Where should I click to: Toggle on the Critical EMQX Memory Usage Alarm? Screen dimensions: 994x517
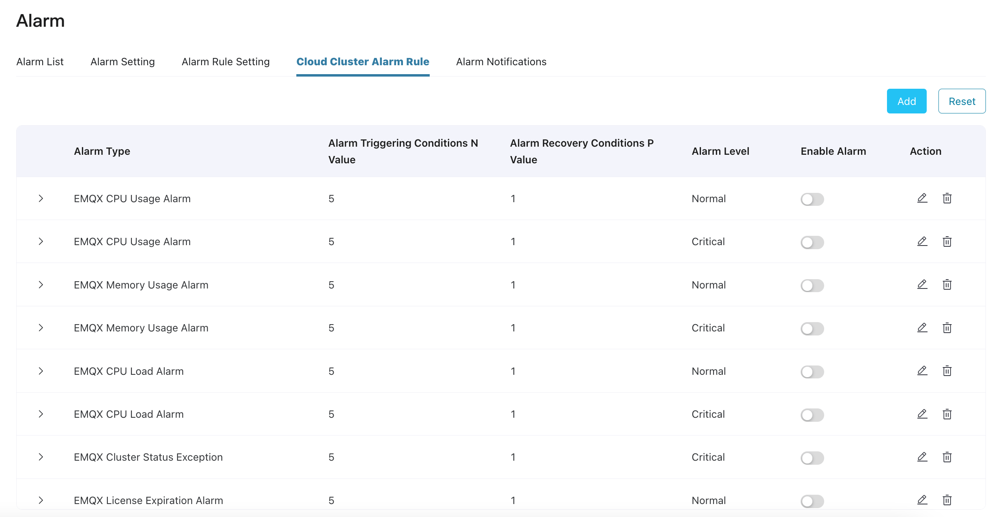click(812, 328)
